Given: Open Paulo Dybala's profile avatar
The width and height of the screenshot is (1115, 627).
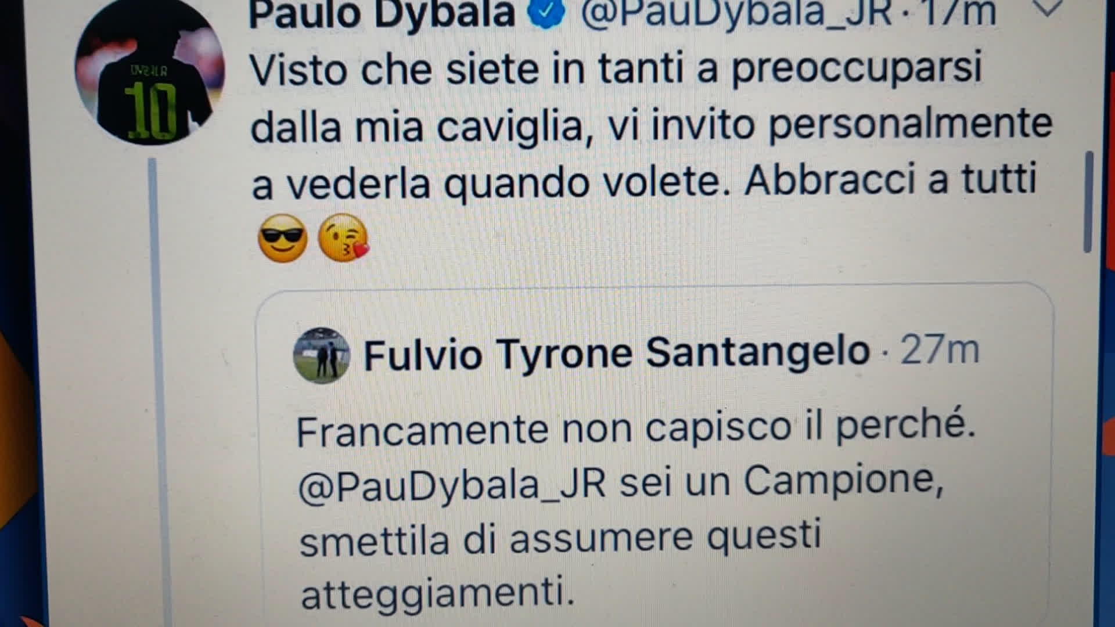Looking at the screenshot, I should [150, 71].
